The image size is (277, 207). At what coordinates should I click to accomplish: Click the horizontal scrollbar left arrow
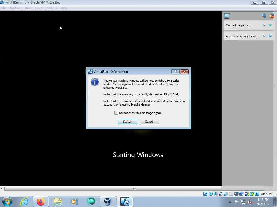tap(2, 188)
